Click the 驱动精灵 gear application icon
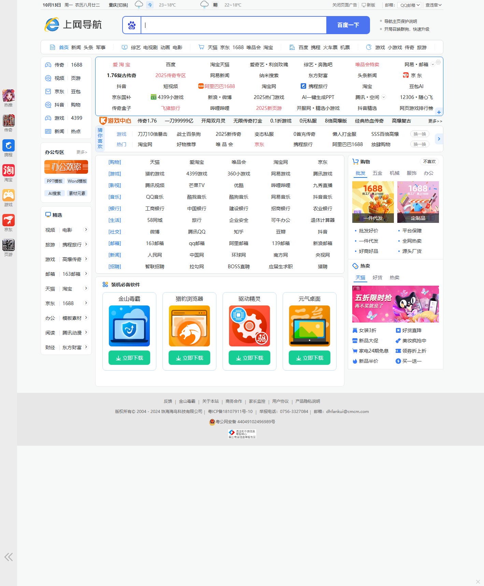The image size is (484, 586). [250, 326]
